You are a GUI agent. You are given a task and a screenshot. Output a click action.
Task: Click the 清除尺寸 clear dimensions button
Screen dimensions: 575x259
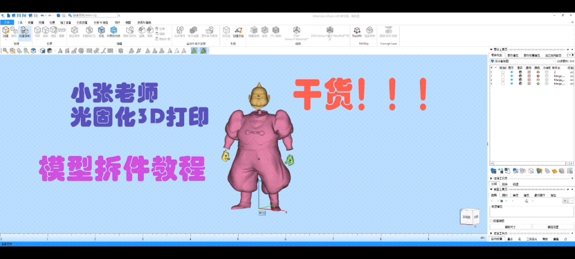(x=510, y=227)
